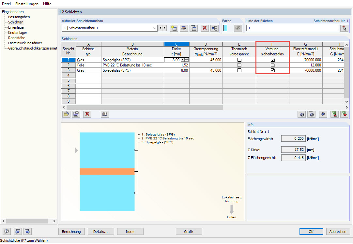Open the Details... dialog button
This screenshot has width=353, height=244.
click(100, 231)
